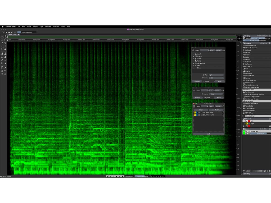This screenshot has width=271, height=203.
Task: Click Clear in Modules Chain panel
Action: click(201, 110)
